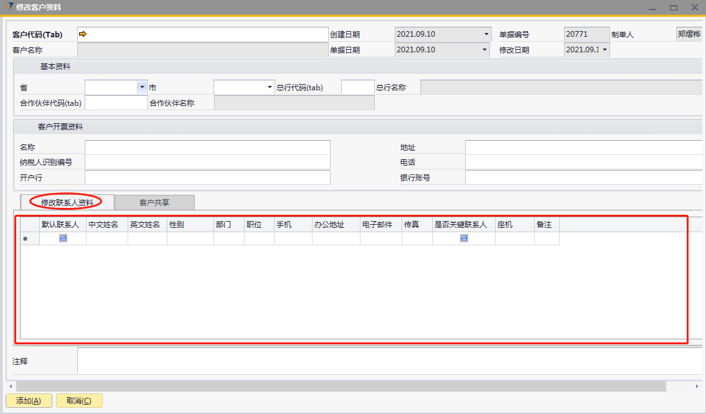Viewport: 706px width, 414px height.
Task: Focus the 总行代码(tab) input field
Action: click(357, 88)
